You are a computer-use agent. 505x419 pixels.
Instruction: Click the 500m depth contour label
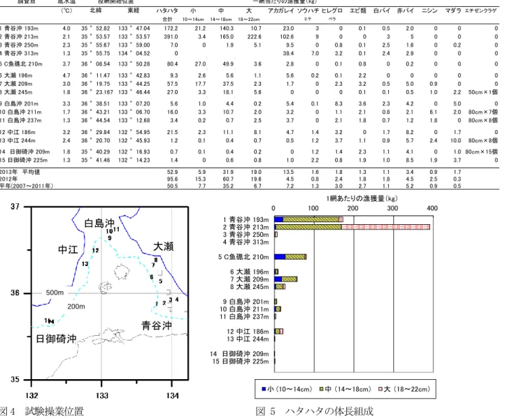[x=55, y=293]
